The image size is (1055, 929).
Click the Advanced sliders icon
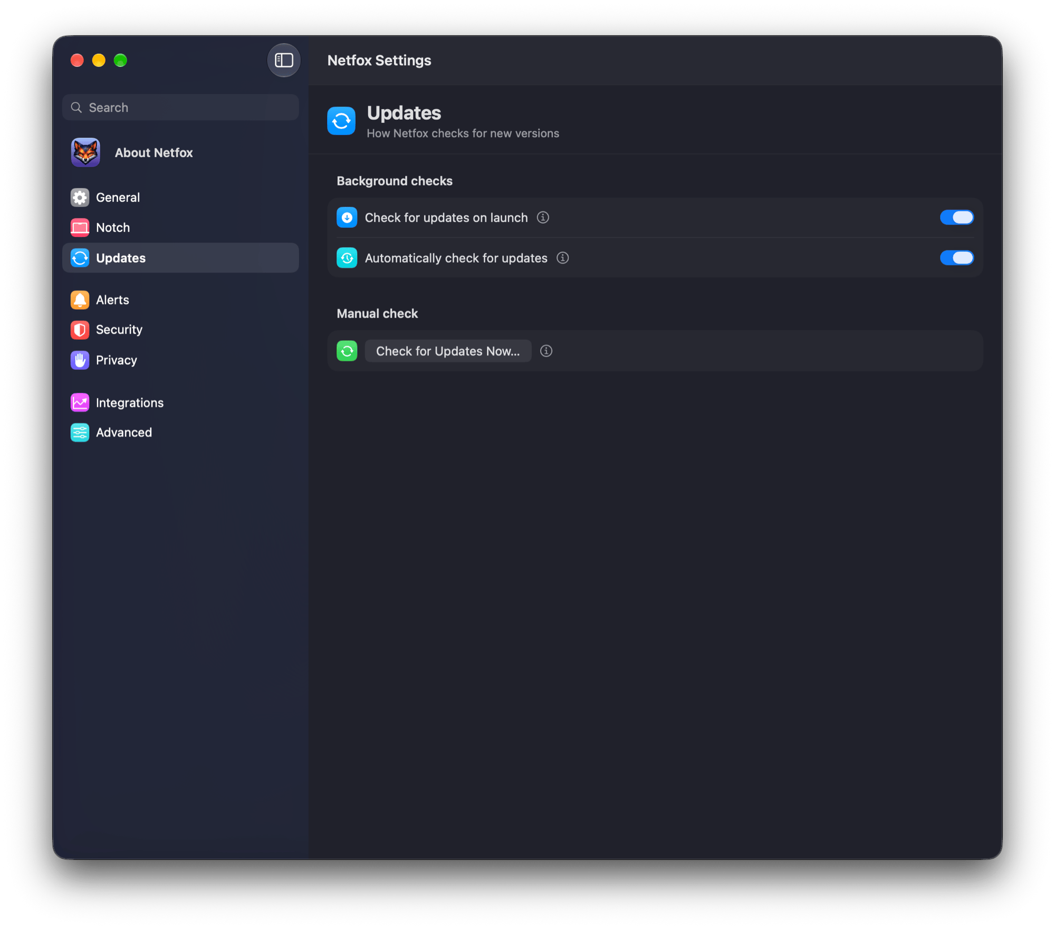click(x=80, y=433)
